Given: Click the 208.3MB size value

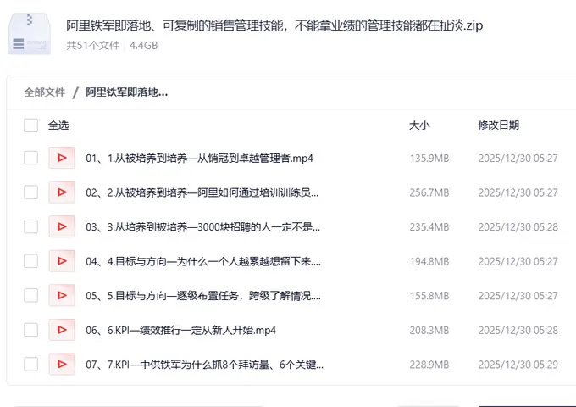Looking at the screenshot, I should (x=429, y=330).
